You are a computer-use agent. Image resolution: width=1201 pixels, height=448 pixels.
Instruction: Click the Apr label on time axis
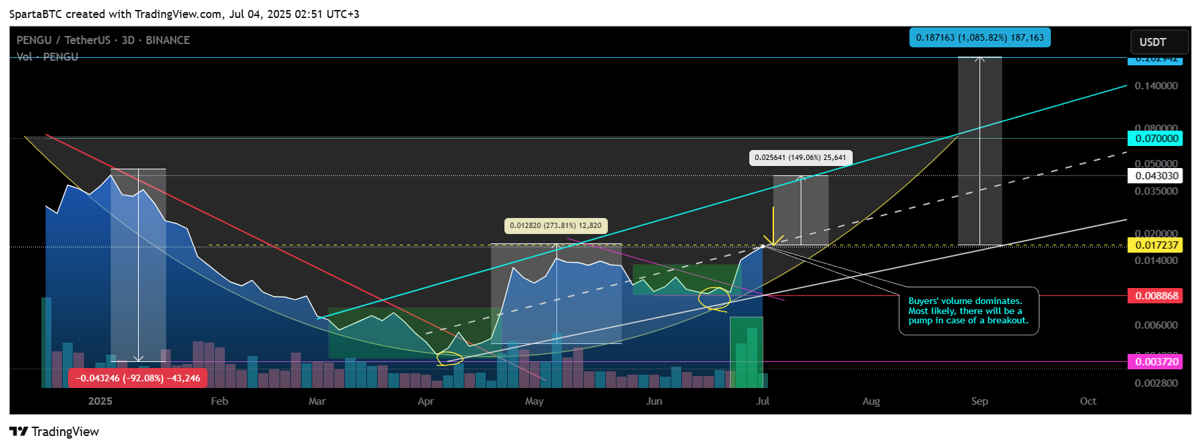[426, 401]
